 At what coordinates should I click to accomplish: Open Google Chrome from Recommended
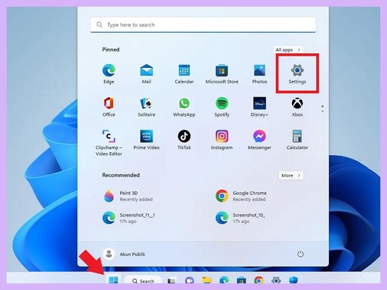pyautogui.click(x=242, y=196)
